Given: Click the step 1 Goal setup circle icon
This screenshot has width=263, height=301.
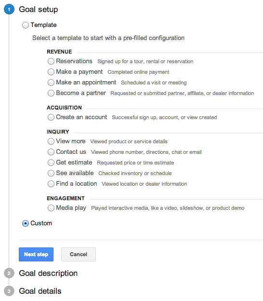Looking at the screenshot, I should [x=9, y=9].
